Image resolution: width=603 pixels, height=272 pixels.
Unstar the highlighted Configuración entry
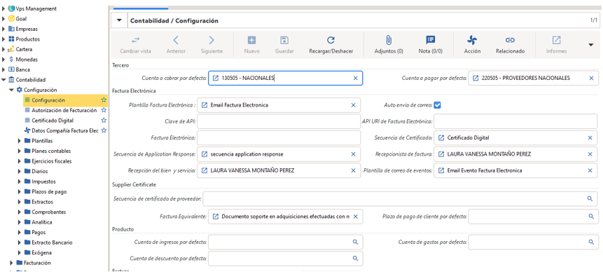(104, 100)
